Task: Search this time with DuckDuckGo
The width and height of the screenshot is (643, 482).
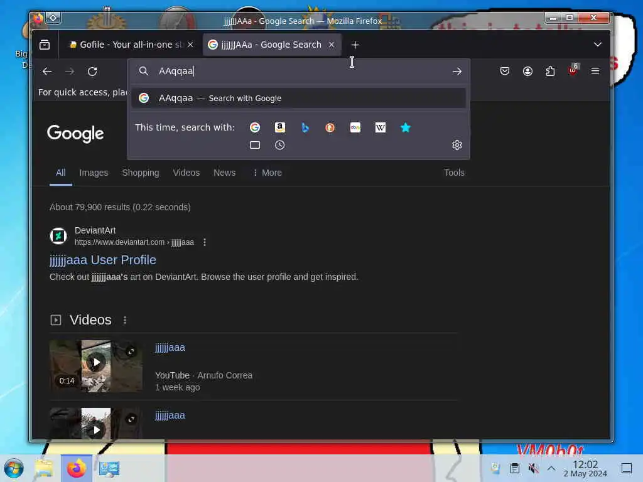Action: pos(330,127)
